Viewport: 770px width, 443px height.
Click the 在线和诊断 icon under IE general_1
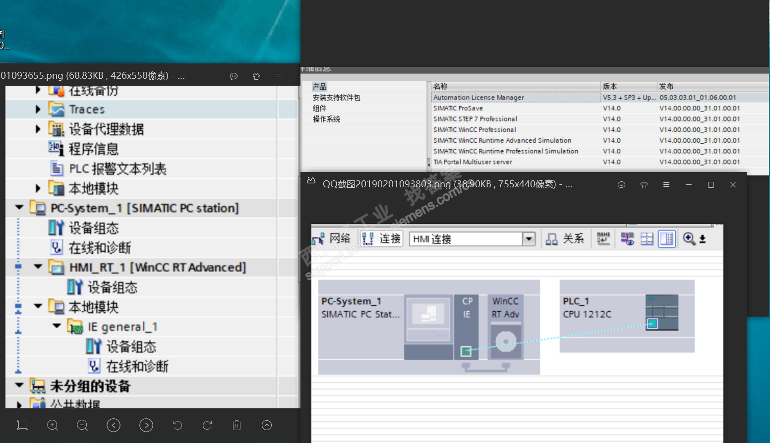point(94,366)
